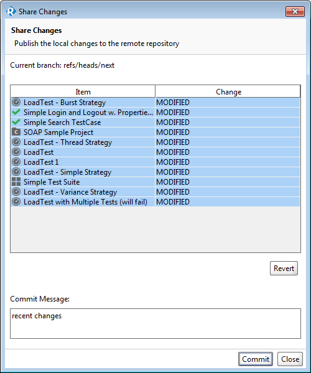This screenshot has width=311, height=373.
Task: Click the LoadTest - Simple Strategy row icon
Action: [x=16, y=172]
